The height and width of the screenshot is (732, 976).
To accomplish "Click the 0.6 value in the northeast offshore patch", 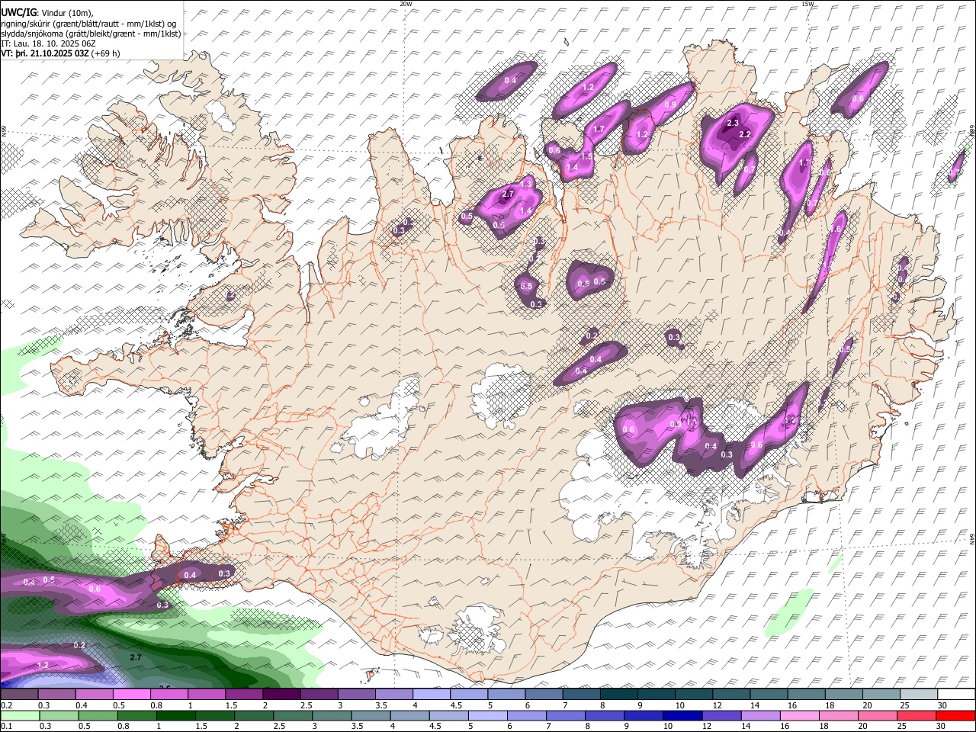I will [x=858, y=99].
